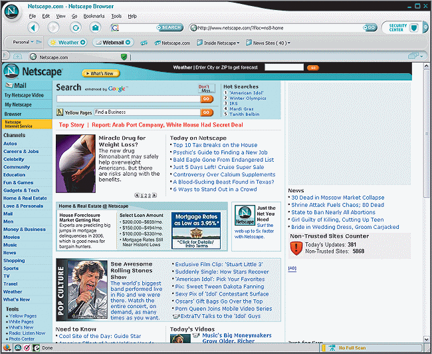The width and height of the screenshot is (432, 354).
Task: Click the Find a Business input field
Action: tap(147, 112)
